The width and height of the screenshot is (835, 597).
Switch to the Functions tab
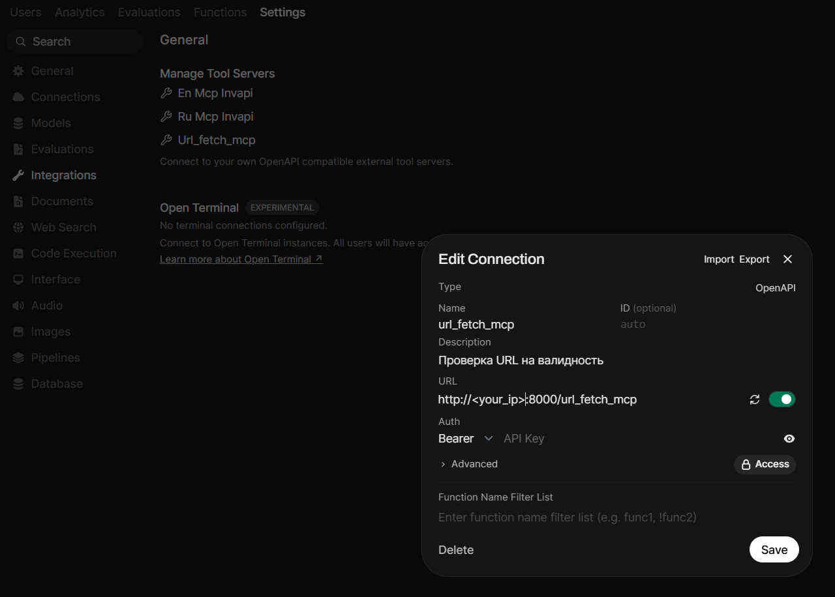pos(220,12)
